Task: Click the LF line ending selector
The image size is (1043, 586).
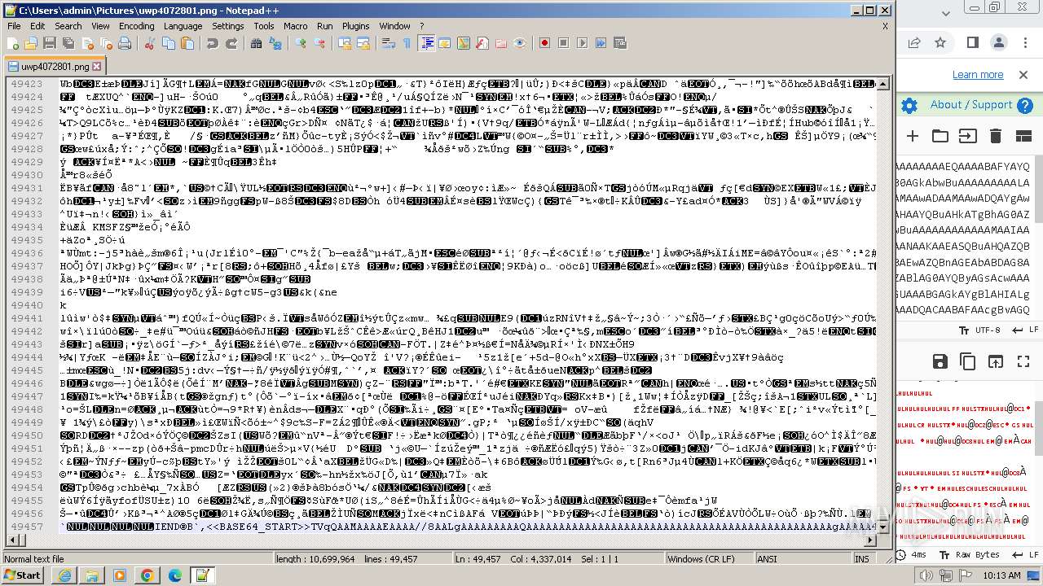Action: [x=1027, y=330]
